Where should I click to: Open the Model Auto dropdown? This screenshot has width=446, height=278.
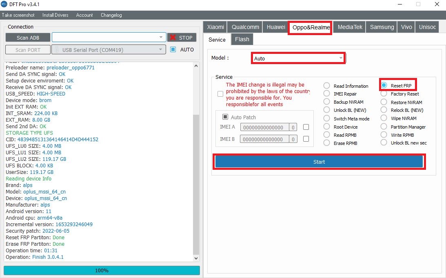coord(298,58)
